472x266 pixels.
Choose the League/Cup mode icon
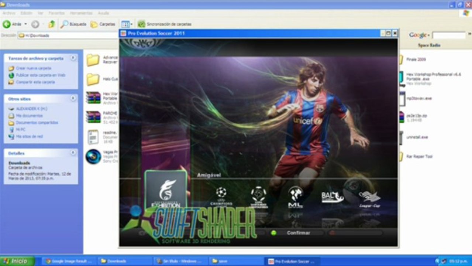click(x=370, y=198)
